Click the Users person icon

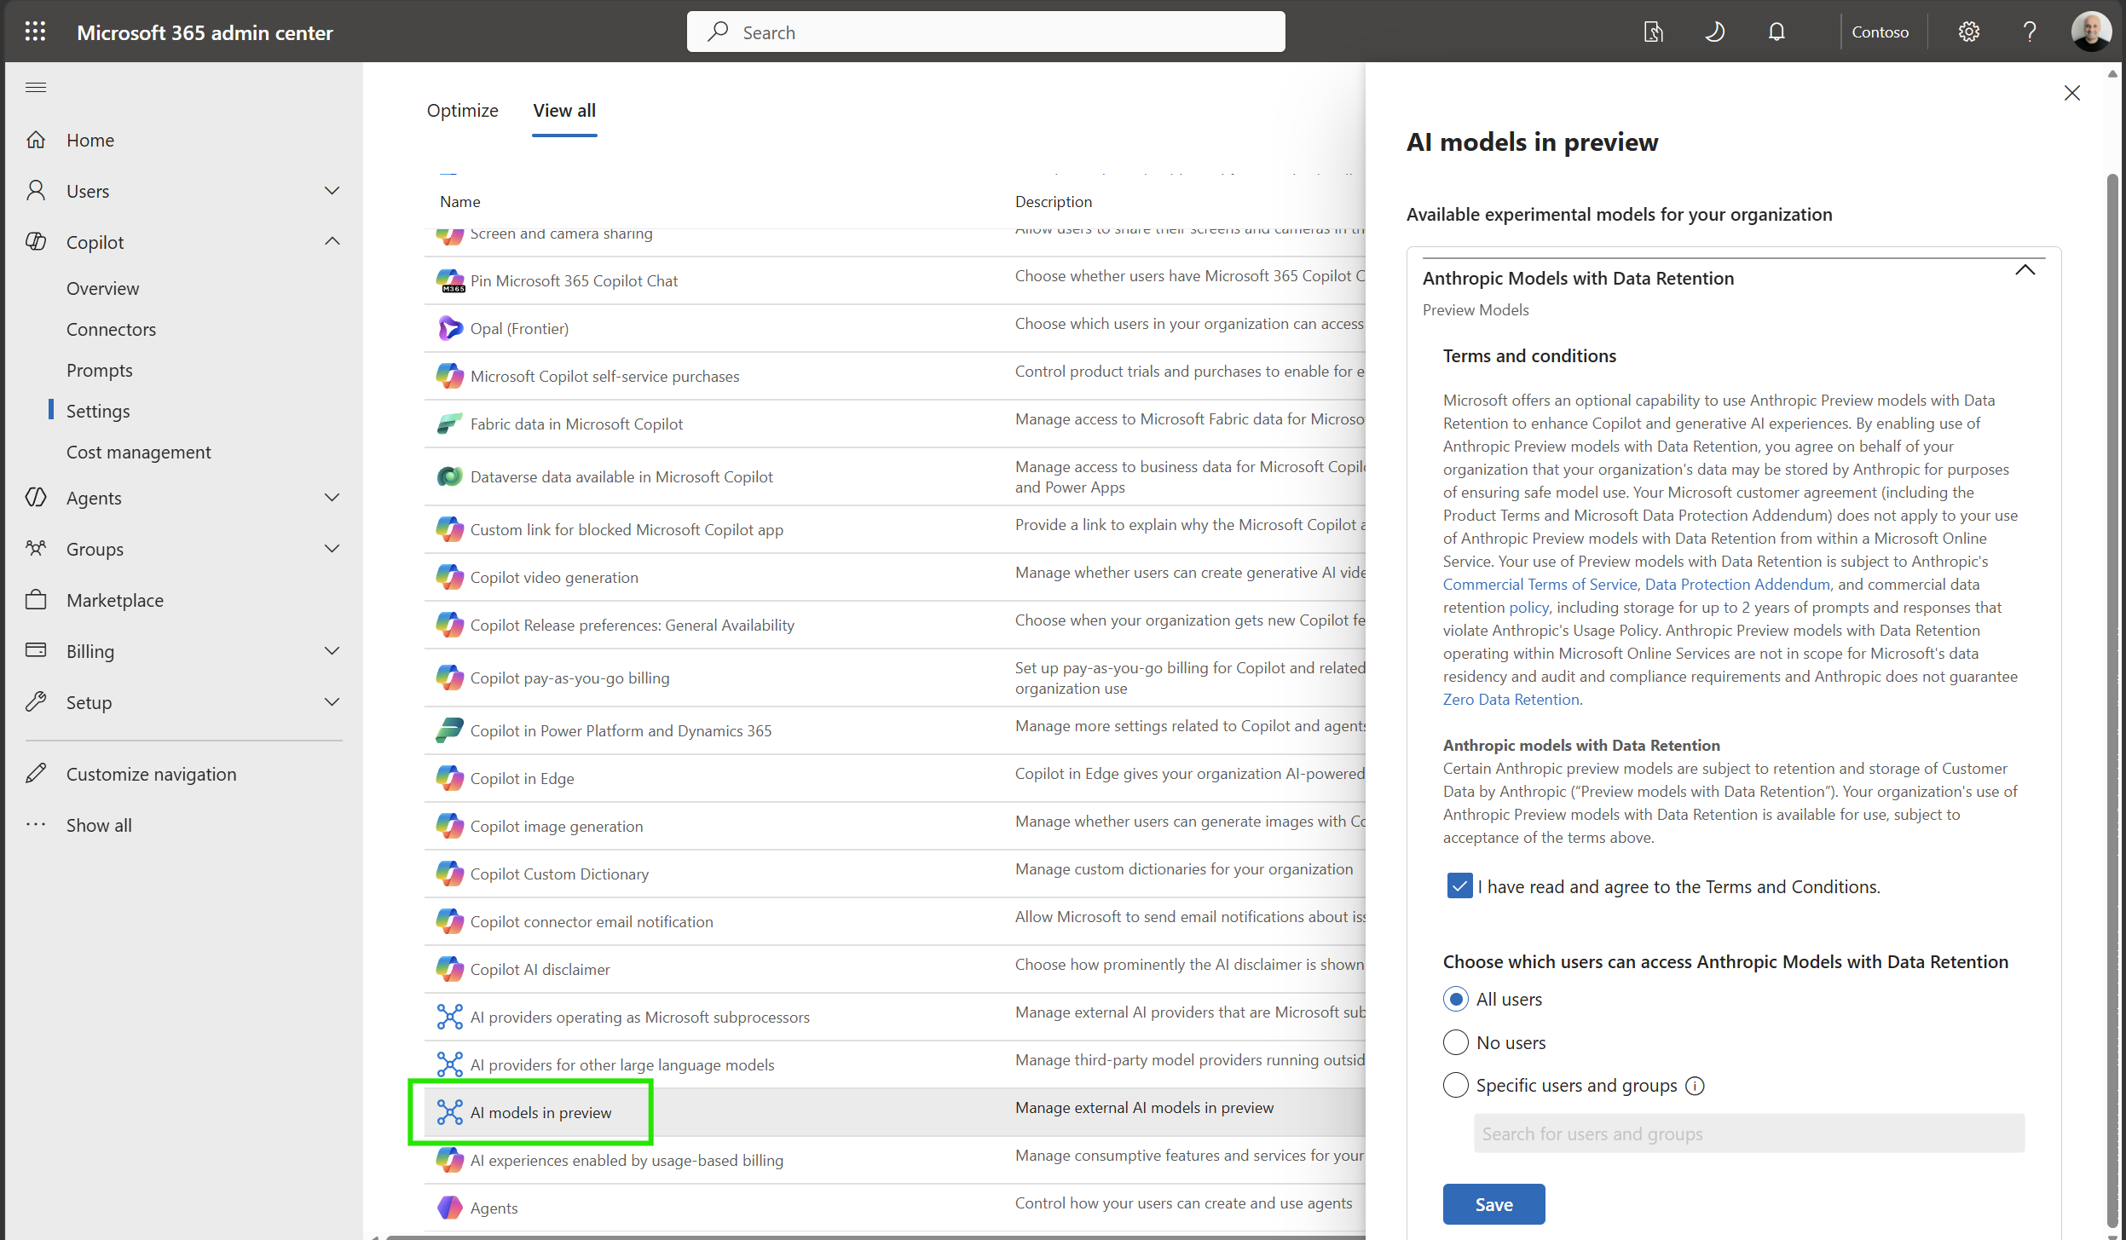point(36,191)
